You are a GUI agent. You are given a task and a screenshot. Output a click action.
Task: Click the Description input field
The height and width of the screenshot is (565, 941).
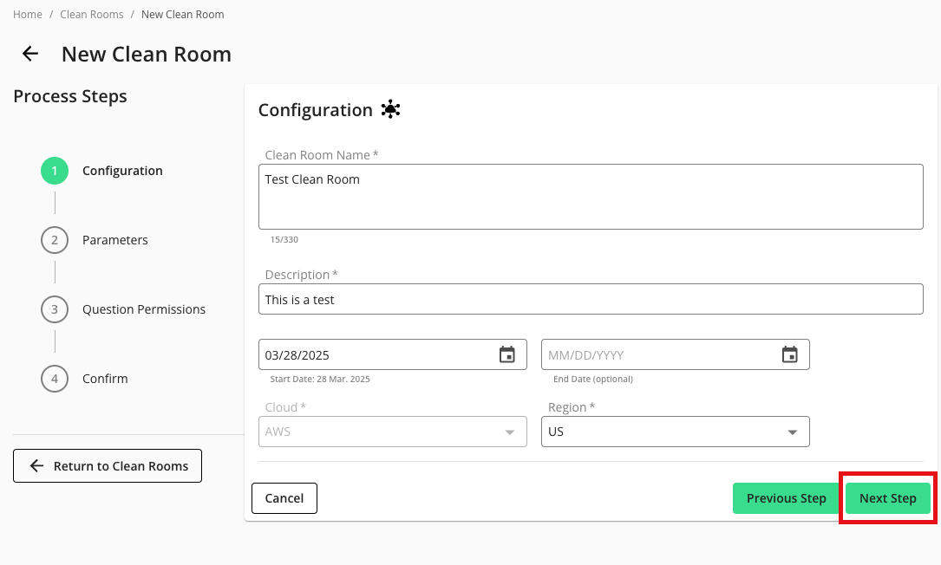[590, 300]
